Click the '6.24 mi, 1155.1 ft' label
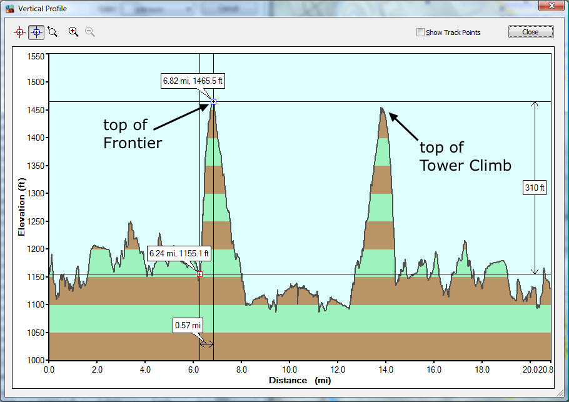This screenshot has width=569, height=402. coord(179,254)
